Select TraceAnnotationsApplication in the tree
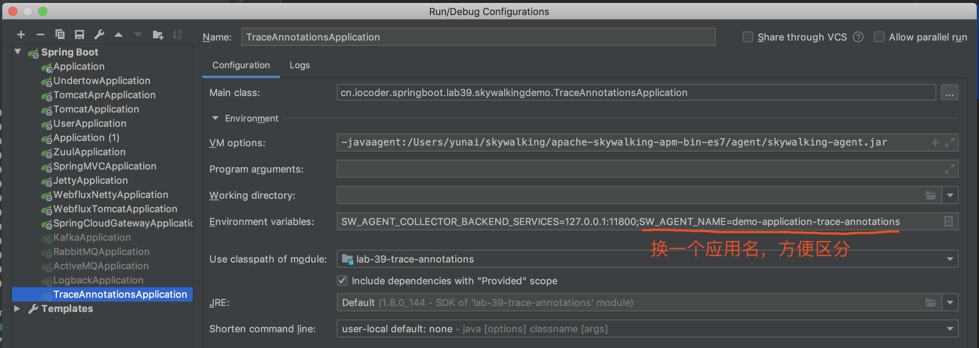Viewport: 979px width, 348px height. (120, 294)
